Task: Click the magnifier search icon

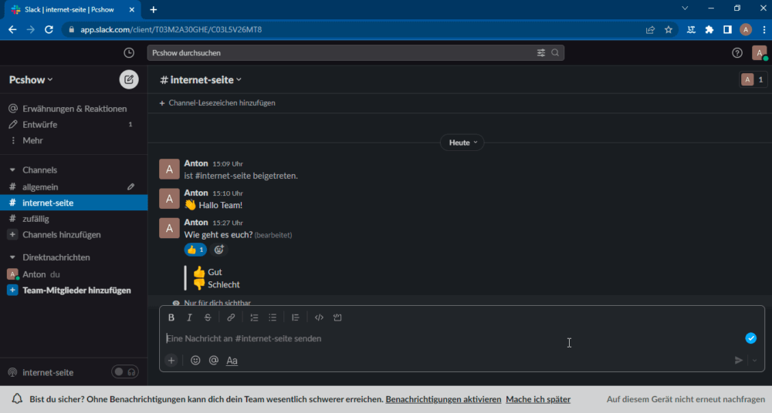Action: [x=555, y=52]
